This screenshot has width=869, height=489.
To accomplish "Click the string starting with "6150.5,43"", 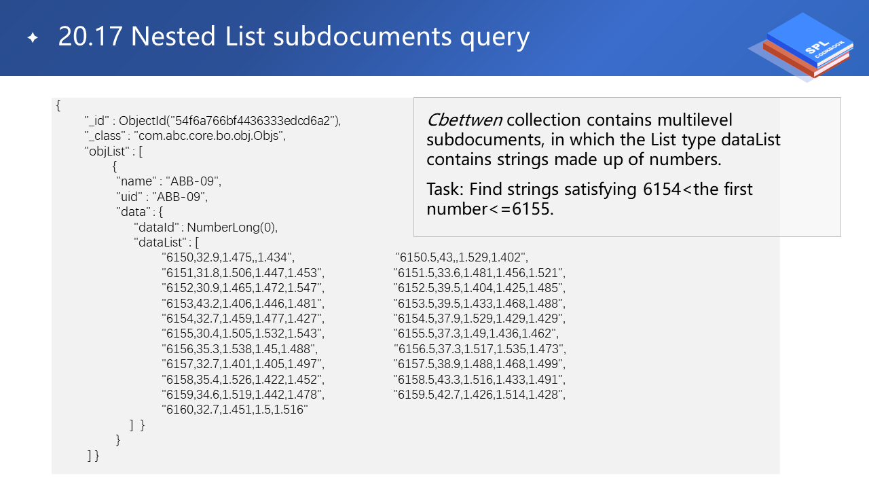I will coord(462,257).
